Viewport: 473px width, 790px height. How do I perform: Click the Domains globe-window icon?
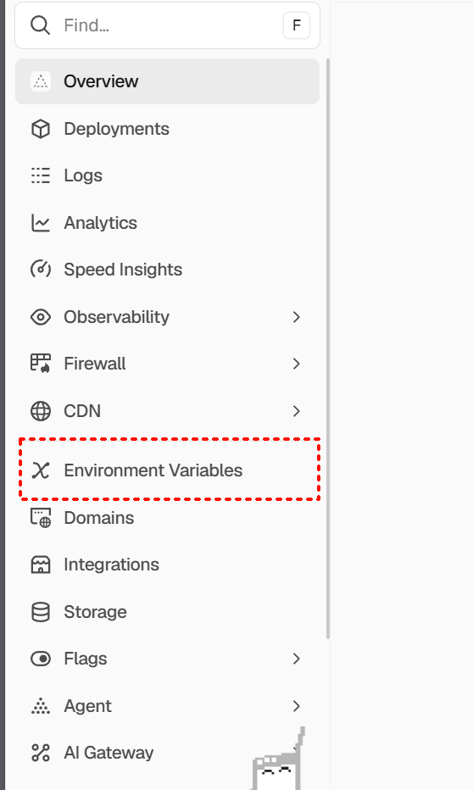click(x=41, y=518)
